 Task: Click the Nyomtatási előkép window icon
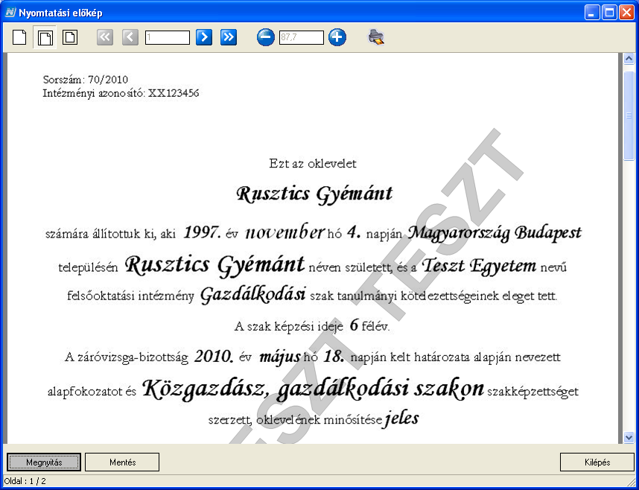click(10, 13)
